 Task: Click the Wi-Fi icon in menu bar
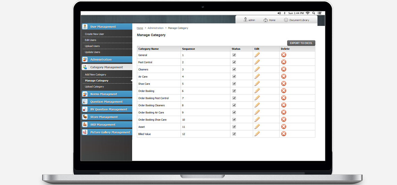click(308, 13)
